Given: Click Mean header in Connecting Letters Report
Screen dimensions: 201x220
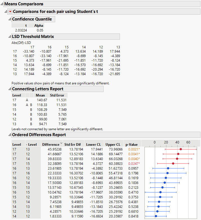Looking at the screenshot, I should 40,95.
